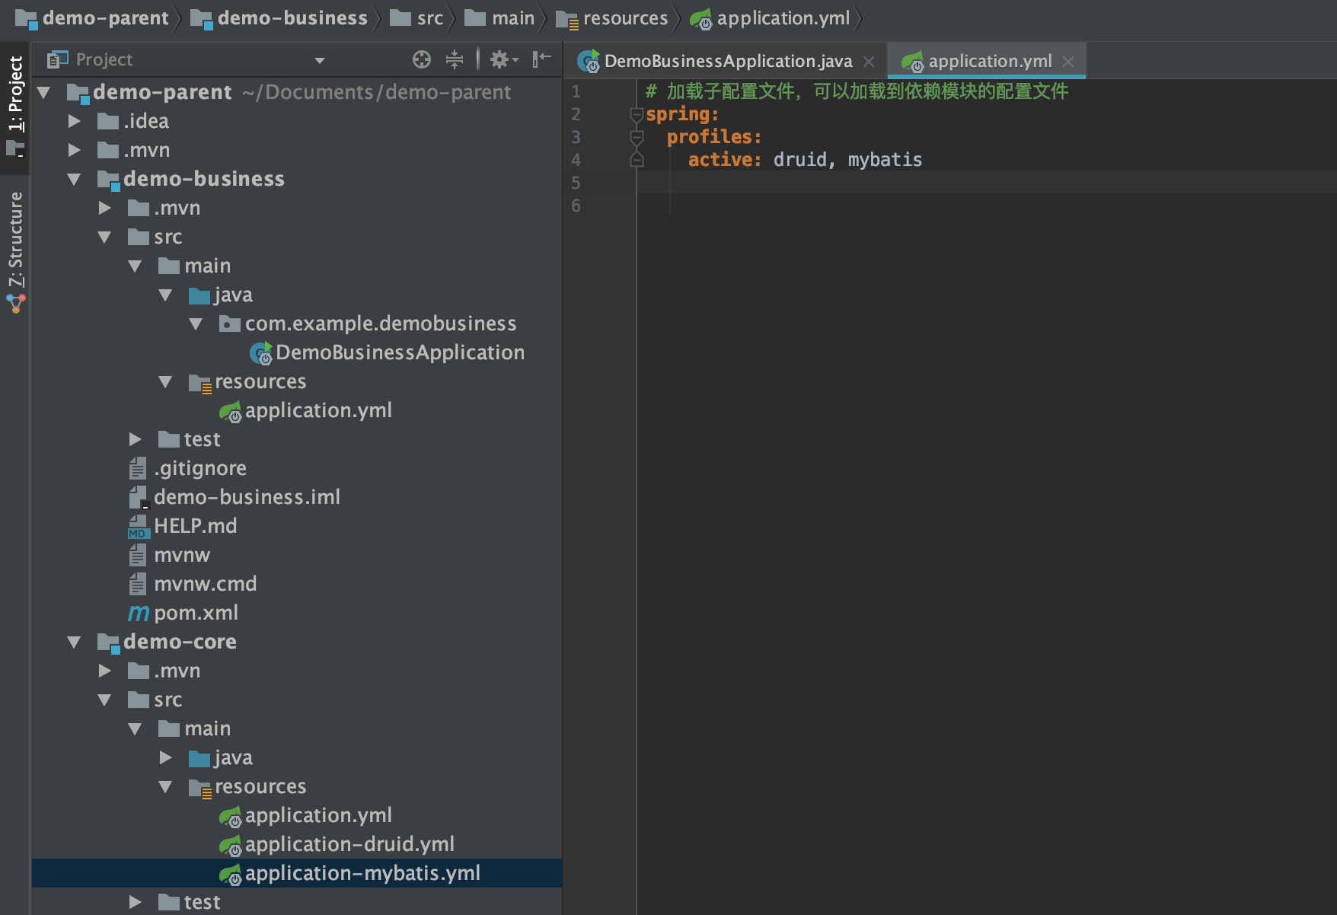Close the DemoBusinessApplication.java tab
Image resolution: width=1337 pixels, height=915 pixels.
(x=869, y=62)
